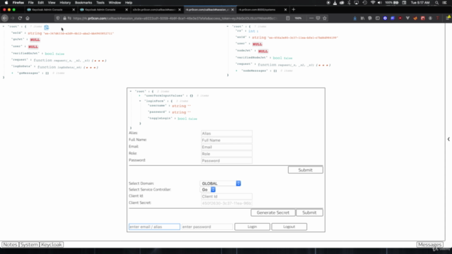The image size is (452, 254).
Task: Open the volume menu bar icon
Action: tap(380, 3)
